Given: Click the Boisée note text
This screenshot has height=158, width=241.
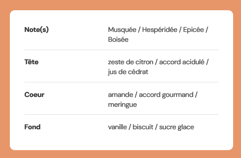Looking at the screenshot, I should (118, 39).
